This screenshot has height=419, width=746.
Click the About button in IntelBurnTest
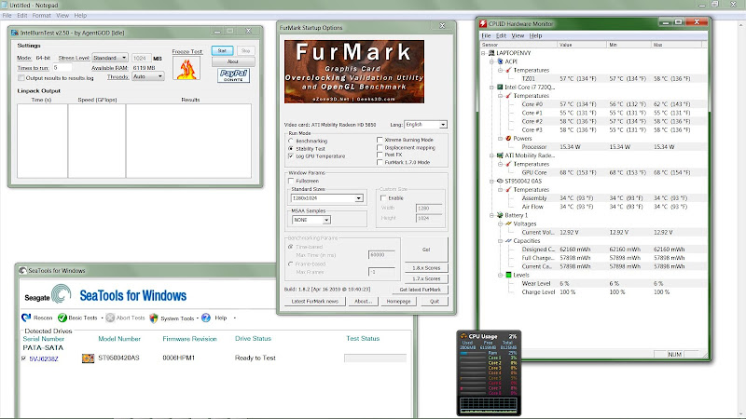point(232,61)
